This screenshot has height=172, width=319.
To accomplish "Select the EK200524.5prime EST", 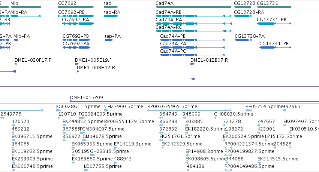I will (225, 140).
